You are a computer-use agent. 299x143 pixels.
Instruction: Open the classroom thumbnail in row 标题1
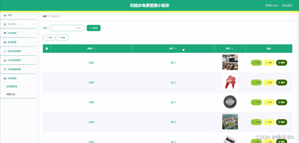(230, 62)
